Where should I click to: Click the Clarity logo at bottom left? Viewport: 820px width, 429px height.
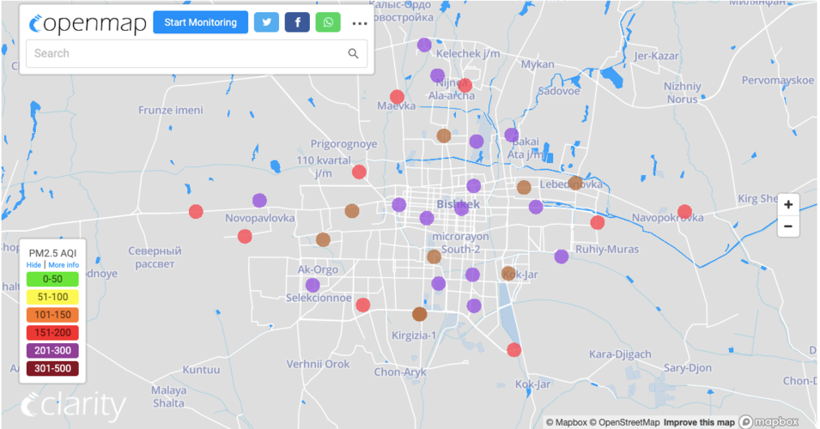(73, 405)
